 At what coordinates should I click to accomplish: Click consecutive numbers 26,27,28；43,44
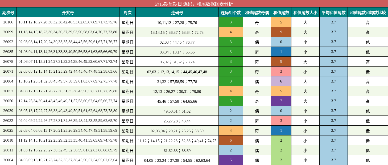pyautogui.click(x=177, y=121)
